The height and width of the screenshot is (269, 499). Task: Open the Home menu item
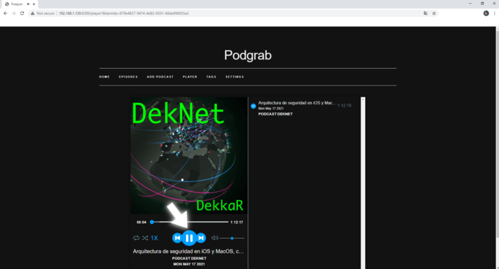click(x=104, y=76)
